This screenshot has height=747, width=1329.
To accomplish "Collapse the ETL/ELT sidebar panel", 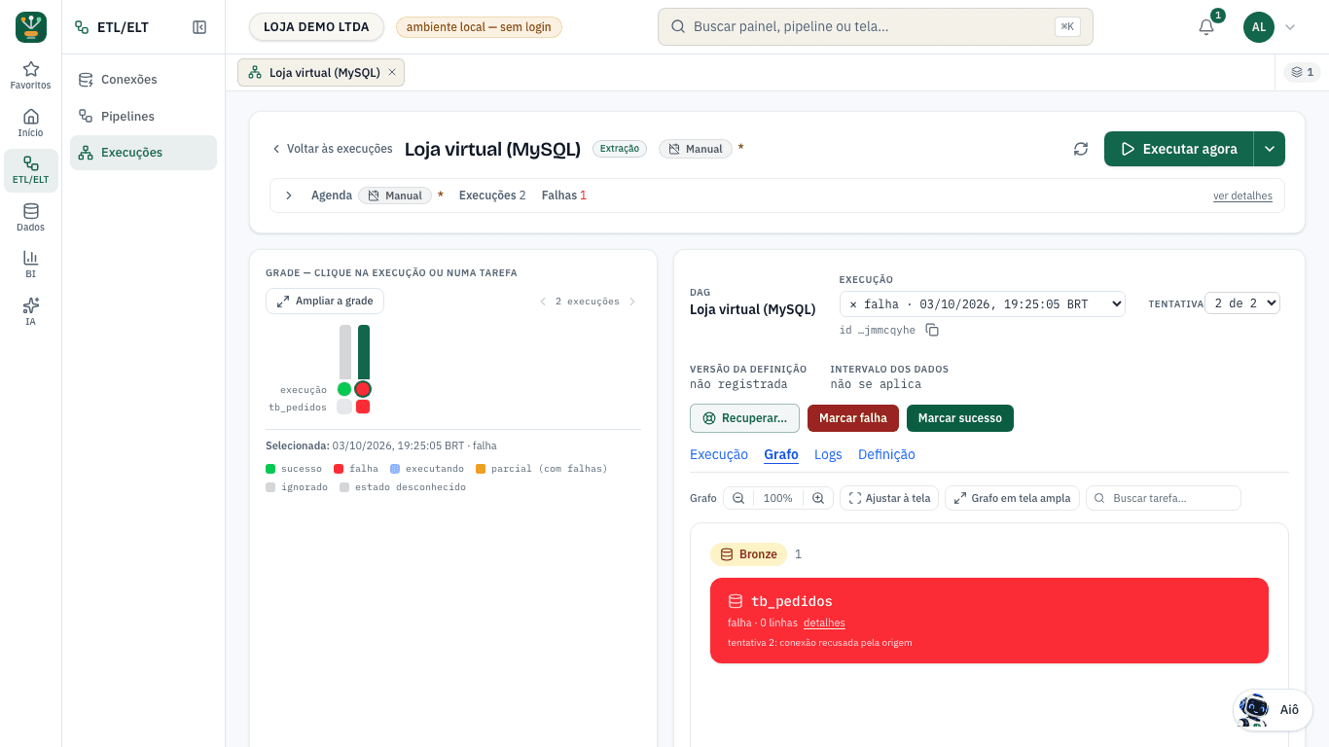I will (199, 27).
